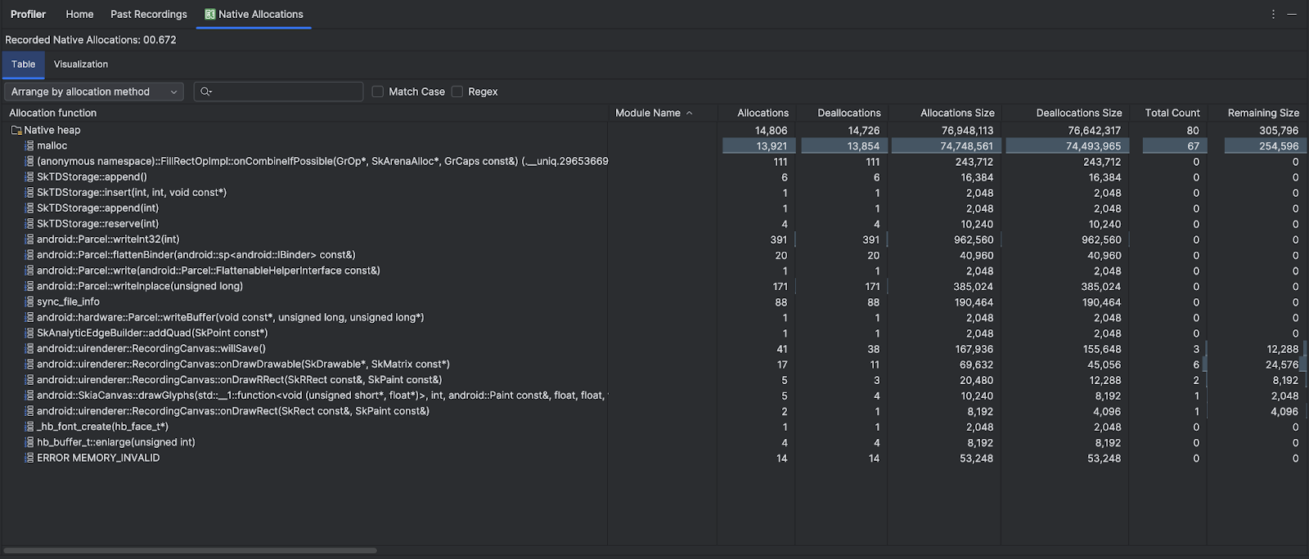Select the SkTDStorage::append() row
The height and width of the screenshot is (559, 1309).
92,177
